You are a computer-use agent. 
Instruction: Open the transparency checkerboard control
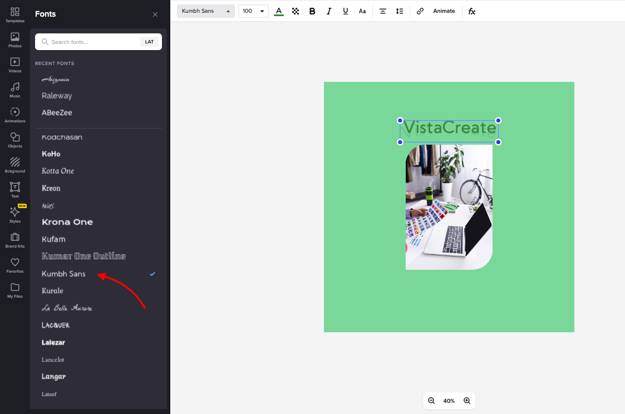pos(296,11)
